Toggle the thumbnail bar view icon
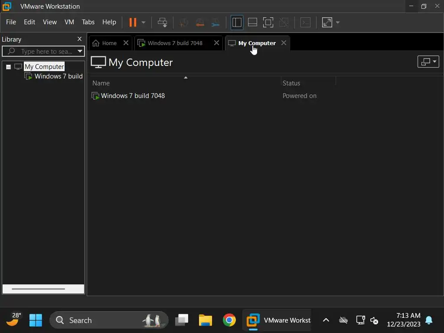 [252, 23]
